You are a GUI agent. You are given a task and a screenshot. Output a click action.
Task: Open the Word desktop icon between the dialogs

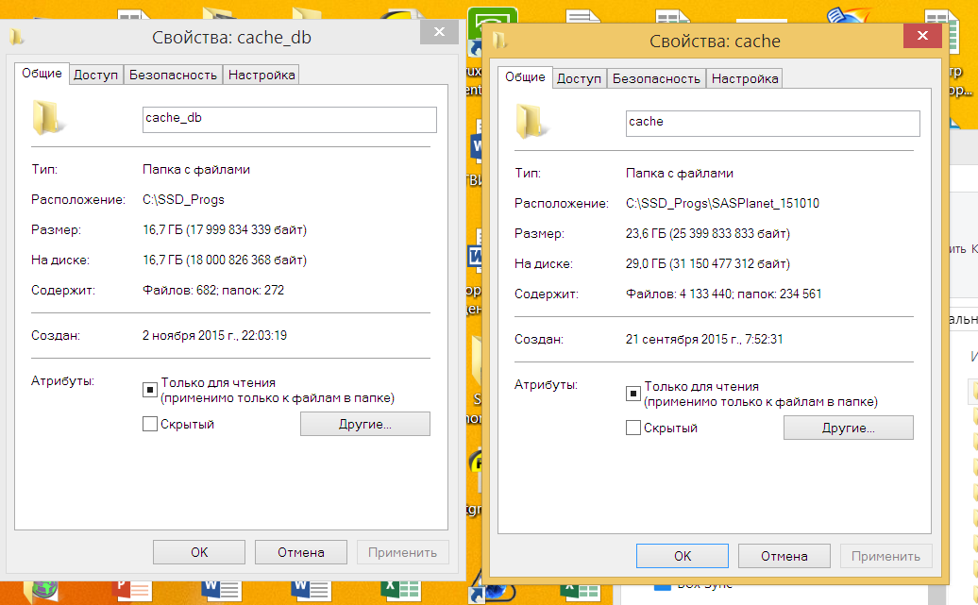(475, 148)
